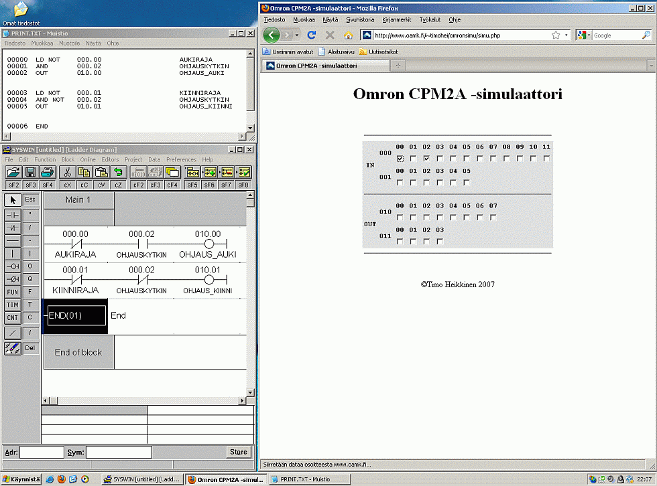The height and width of the screenshot is (486, 657).
Task: Select the normally closed contact tool
Action: [x=12, y=228]
